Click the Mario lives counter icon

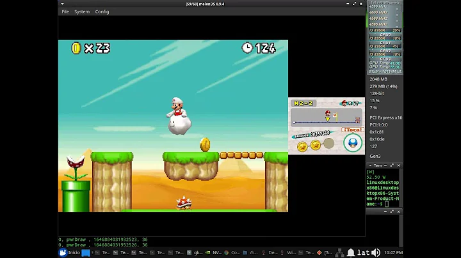coord(344,103)
